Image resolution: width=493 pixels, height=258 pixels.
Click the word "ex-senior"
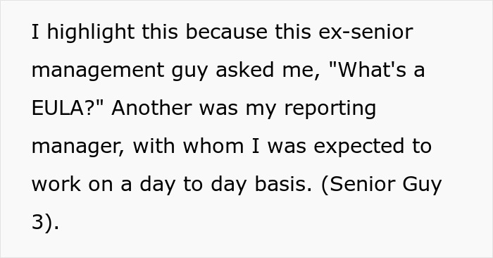point(366,32)
